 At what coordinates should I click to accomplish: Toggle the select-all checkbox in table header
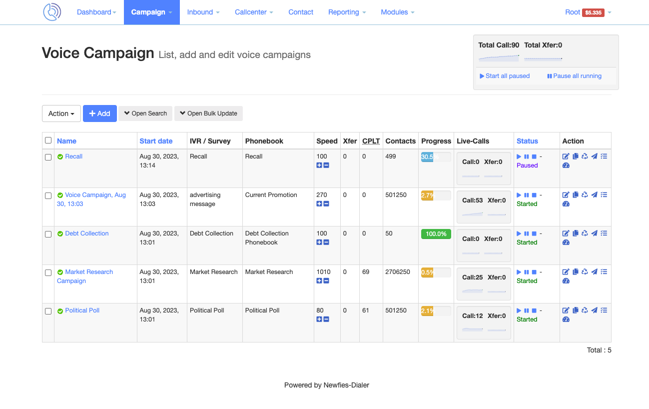point(48,140)
